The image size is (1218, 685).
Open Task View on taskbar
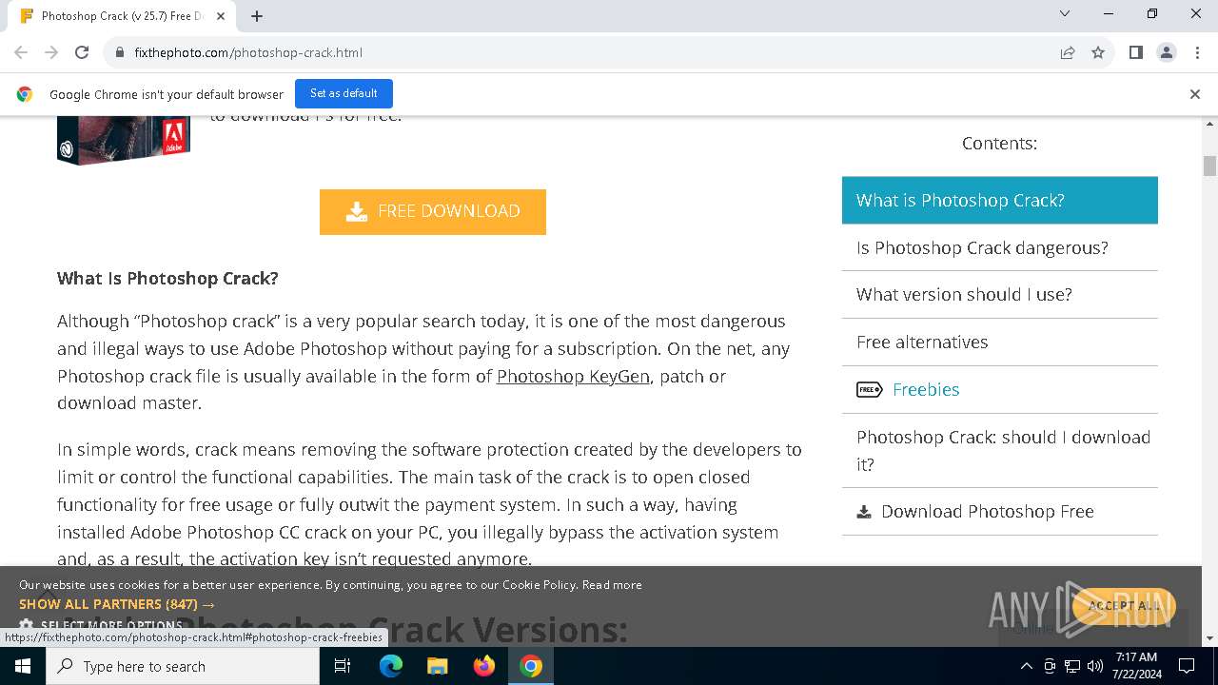tap(343, 666)
